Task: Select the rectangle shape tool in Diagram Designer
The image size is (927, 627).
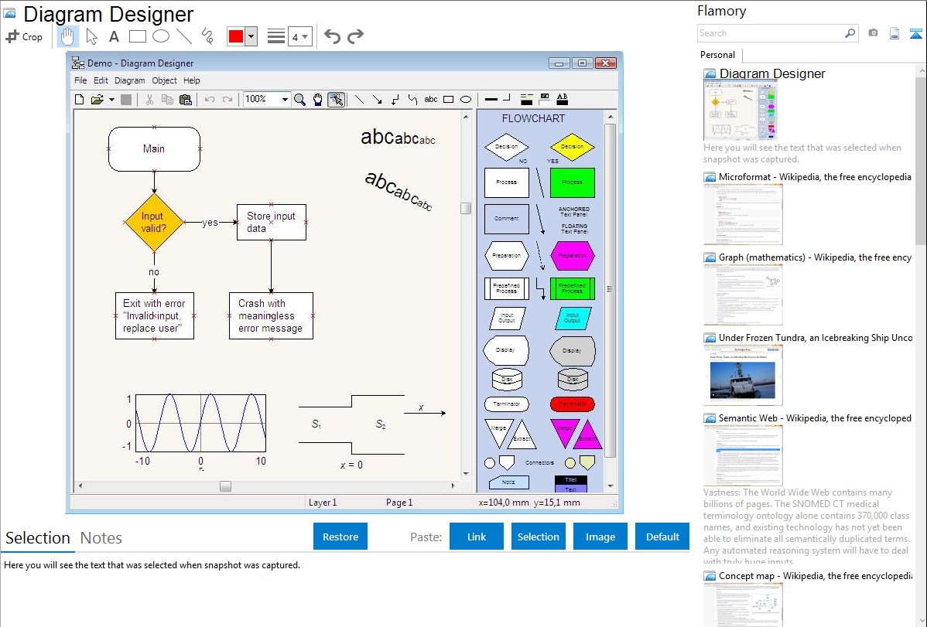Action: point(449,99)
